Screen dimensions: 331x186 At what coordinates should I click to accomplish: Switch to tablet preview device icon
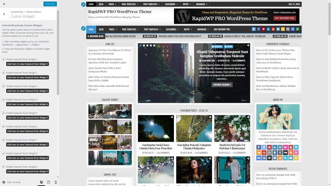[x=49, y=182]
